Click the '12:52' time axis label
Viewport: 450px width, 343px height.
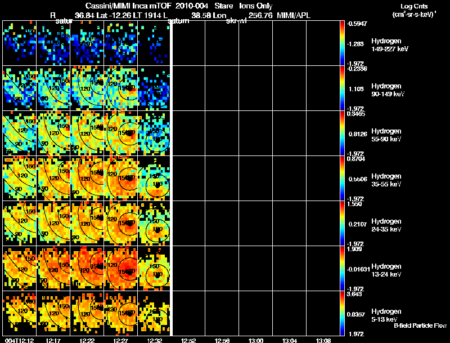pyautogui.click(x=188, y=341)
